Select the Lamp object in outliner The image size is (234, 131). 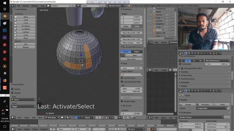(158, 27)
